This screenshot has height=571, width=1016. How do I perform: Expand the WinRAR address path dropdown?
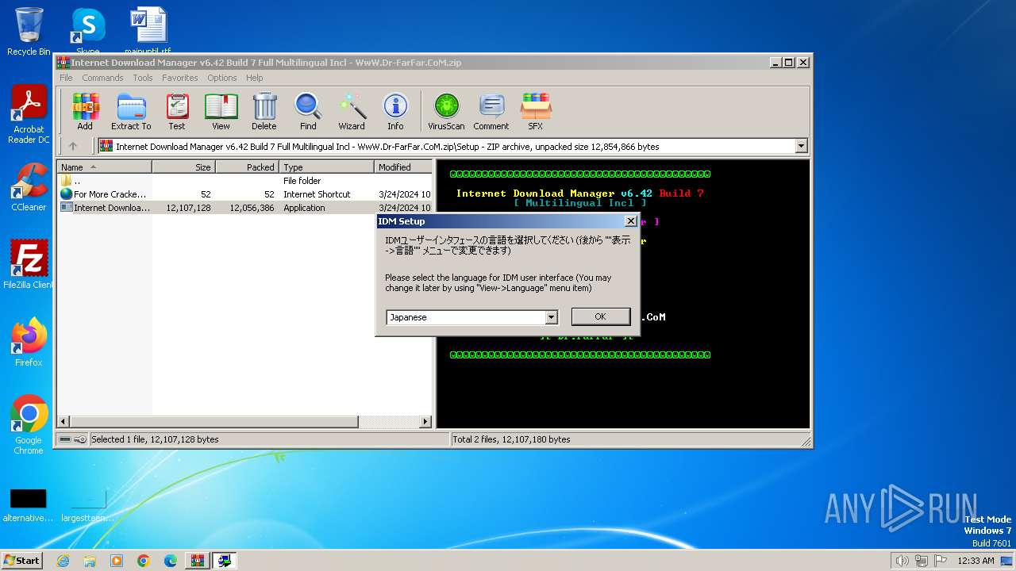801,146
